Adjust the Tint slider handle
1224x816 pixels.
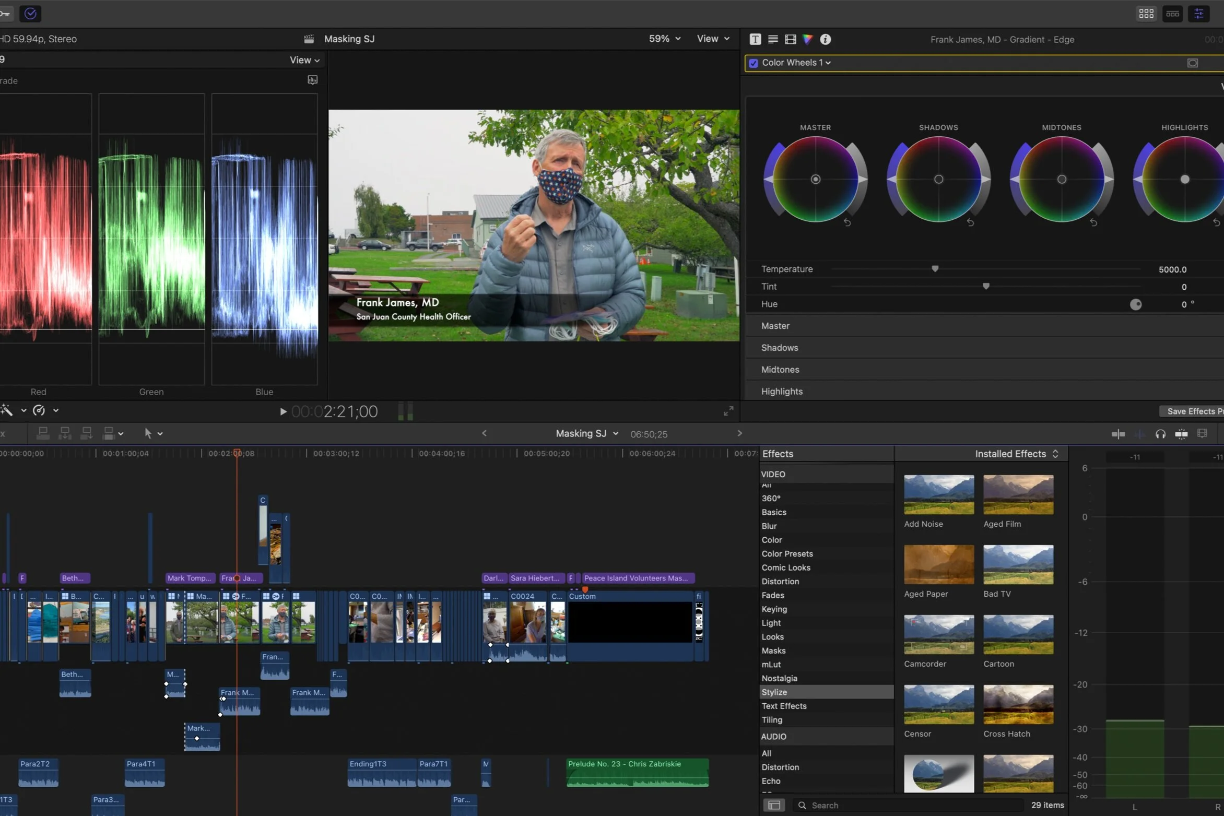(x=986, y=287)
